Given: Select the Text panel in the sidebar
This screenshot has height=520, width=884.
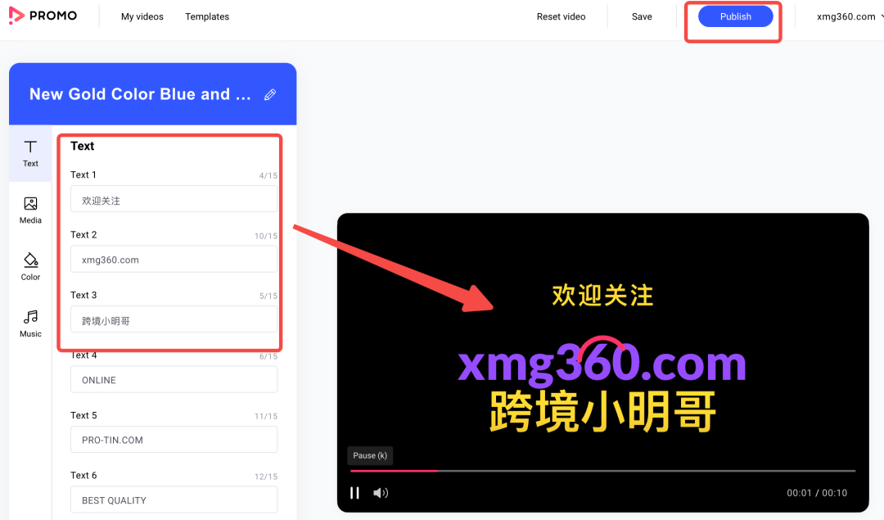Looking at the screenshot, I should click(x=29, y=153).
